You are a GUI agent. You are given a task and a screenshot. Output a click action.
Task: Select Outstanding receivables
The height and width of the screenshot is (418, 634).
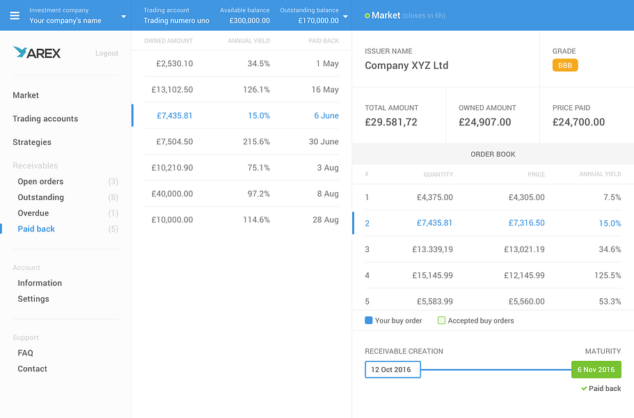coord(40,197)
